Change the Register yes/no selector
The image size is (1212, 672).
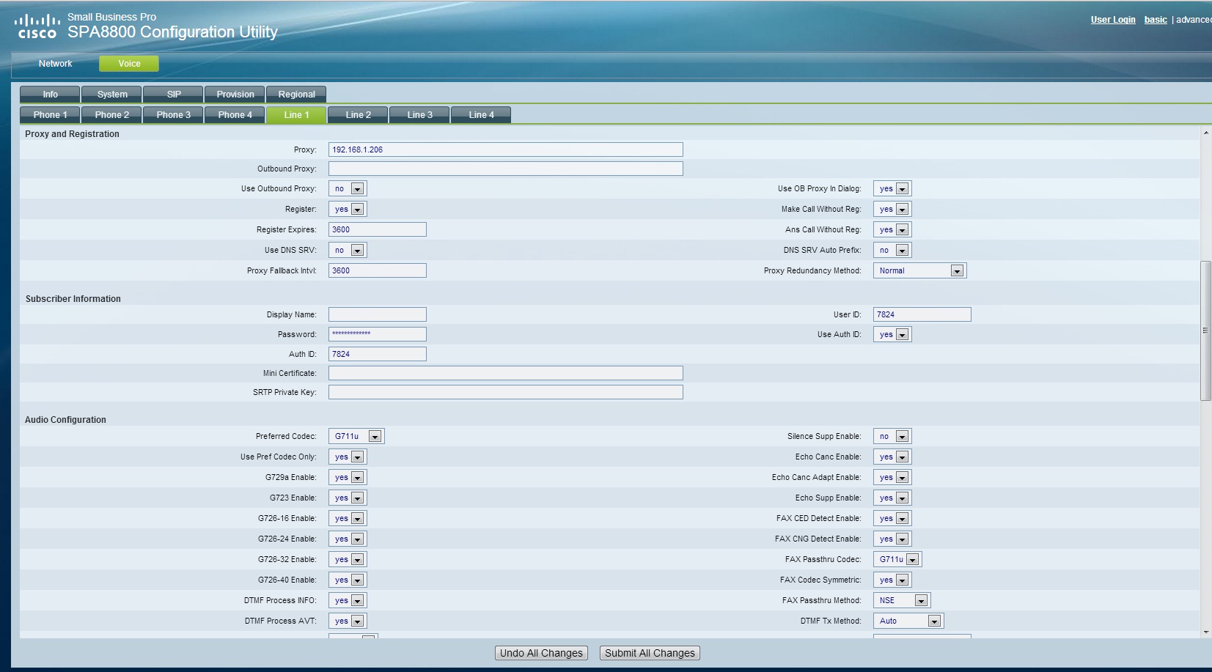tap(348, 210)
